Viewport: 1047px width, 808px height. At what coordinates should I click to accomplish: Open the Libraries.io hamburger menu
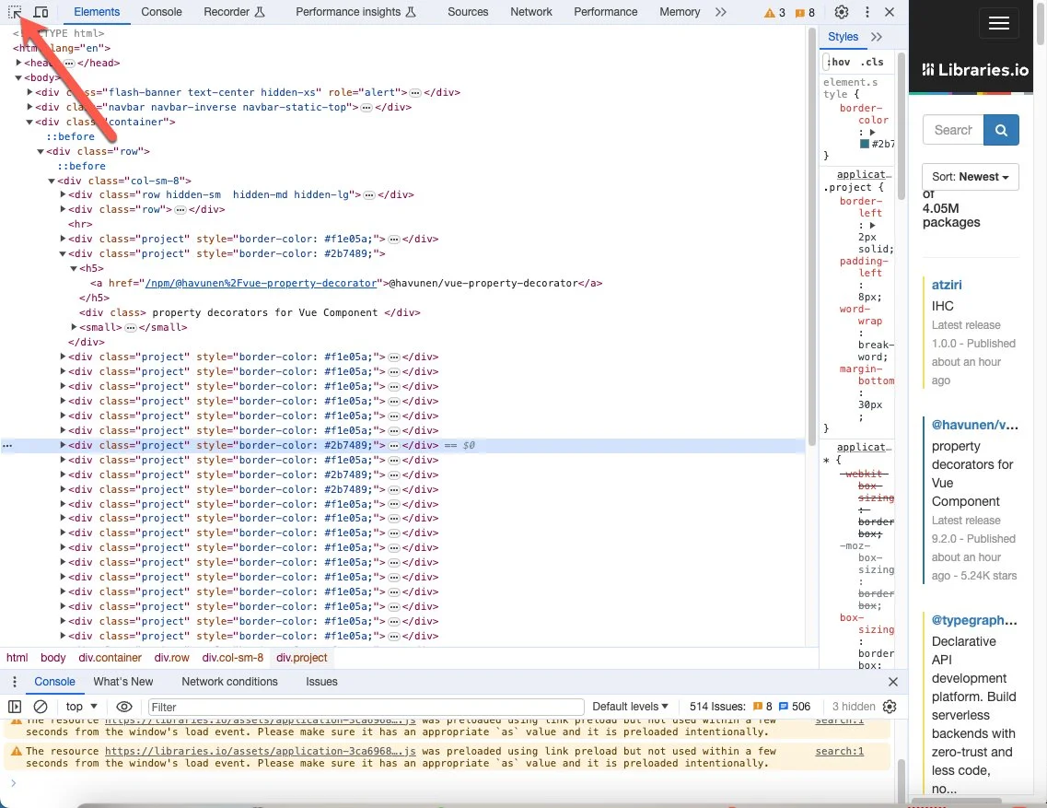pos(998,24)
